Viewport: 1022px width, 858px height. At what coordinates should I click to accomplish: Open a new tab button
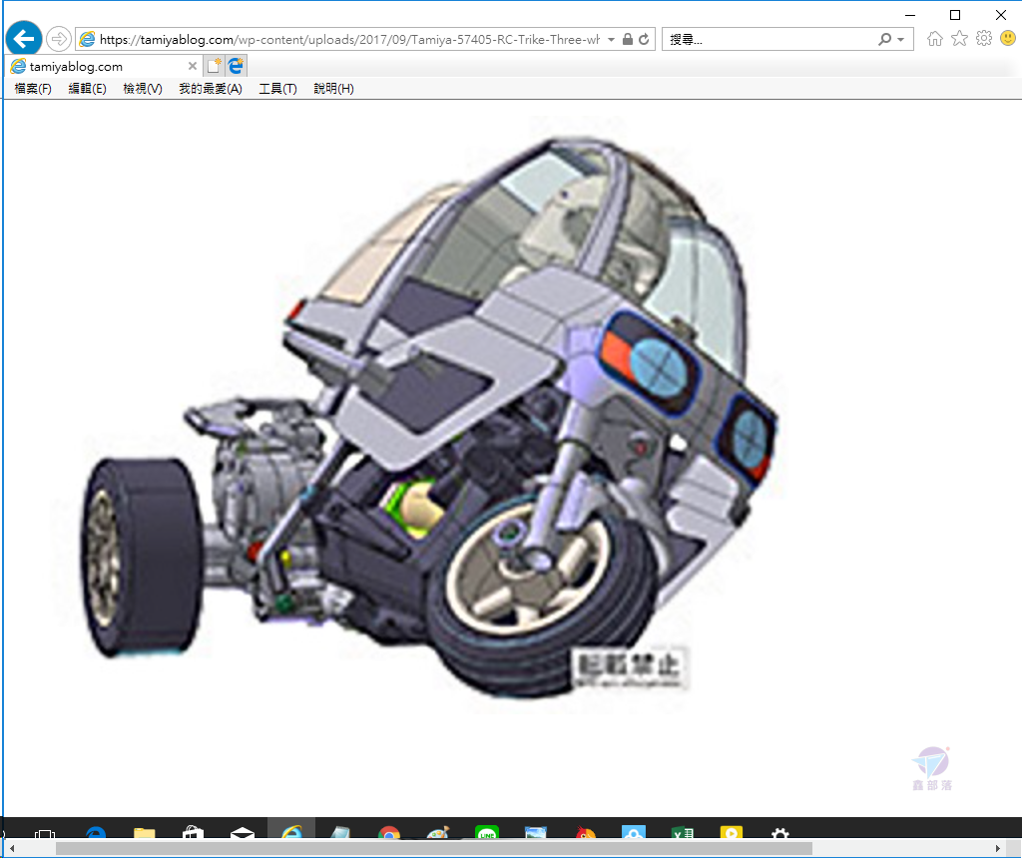[214, 66]
